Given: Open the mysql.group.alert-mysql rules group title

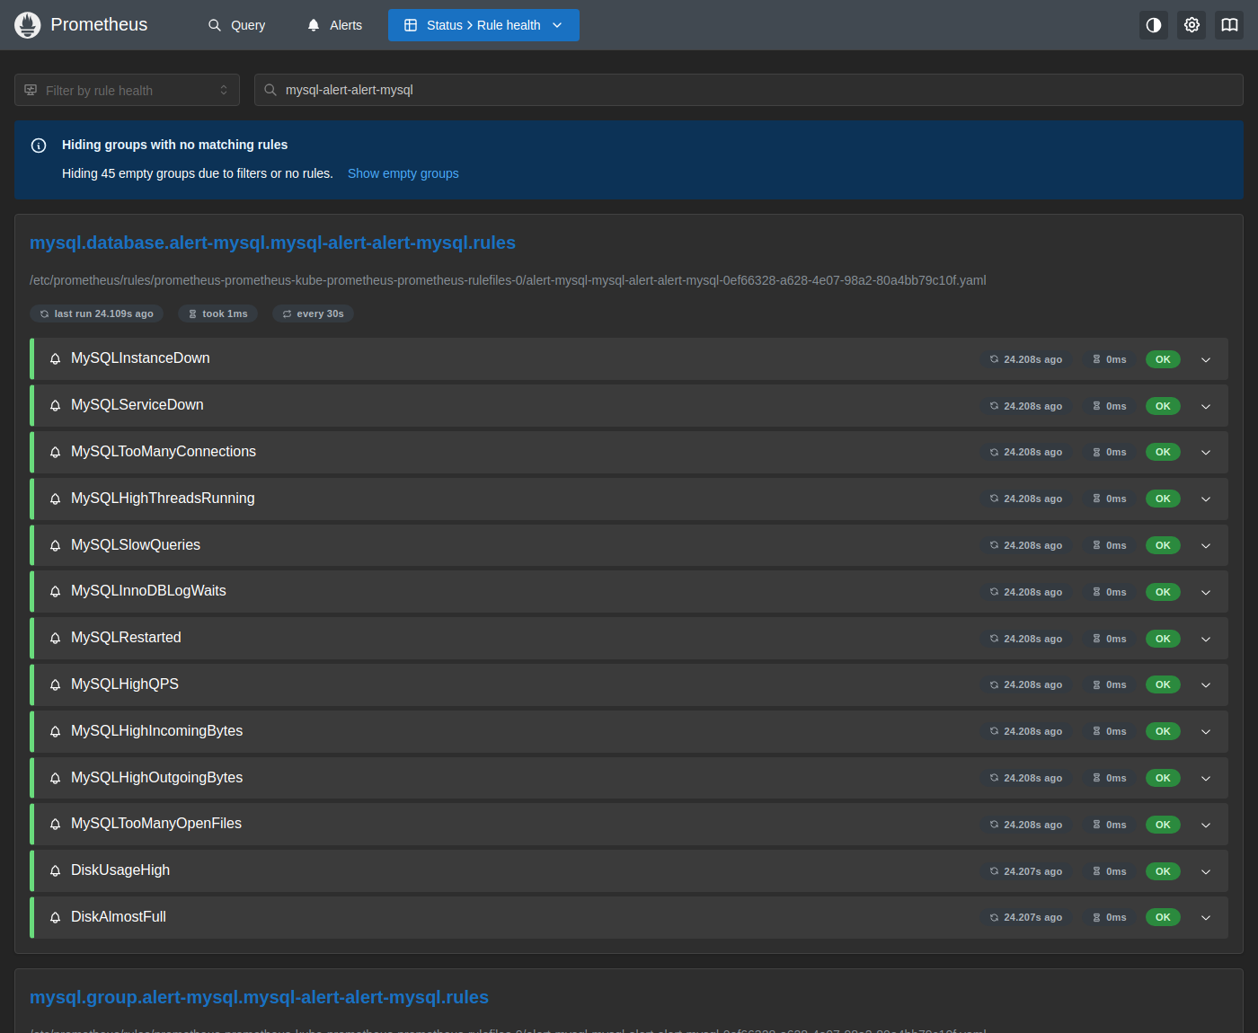Looking at the screenshot, I should [x=259, y=997].
